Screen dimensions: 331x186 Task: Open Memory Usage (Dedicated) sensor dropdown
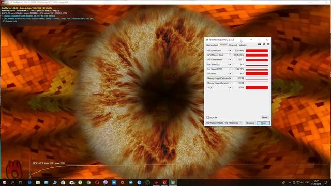coord(230,79)
